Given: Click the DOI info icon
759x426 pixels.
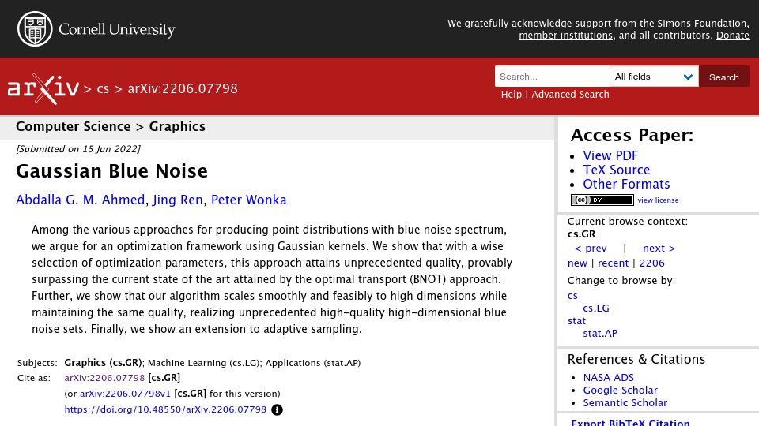Looking at the screenshot, I should 277,410.
